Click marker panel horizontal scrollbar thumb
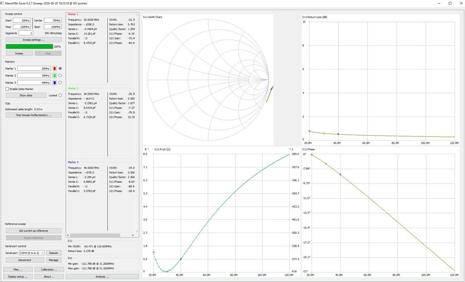Image resolution: width=465 pixels, height=282 pixels. pos(95,235)
